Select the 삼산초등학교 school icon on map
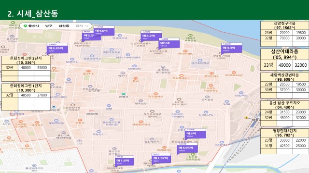Viewport: 309px width, 173px height. pyautogui.click(x=200, y=60)
